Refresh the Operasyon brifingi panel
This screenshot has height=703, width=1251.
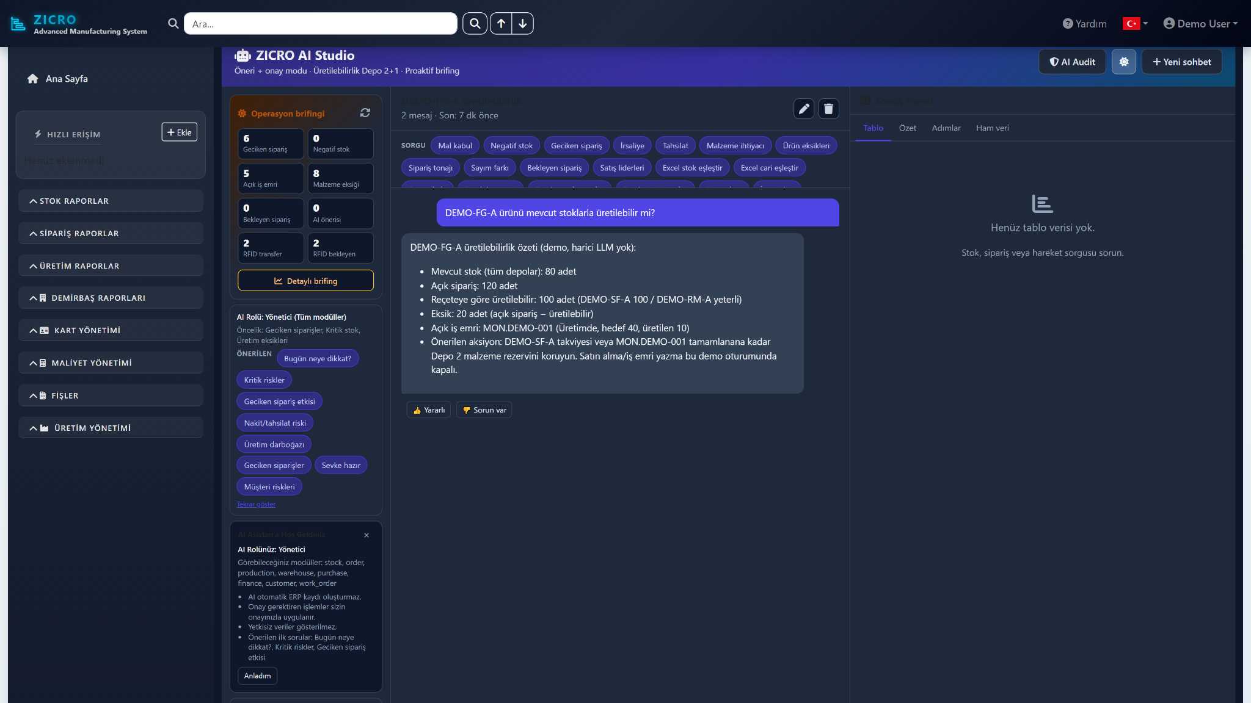click(x=365, y=113)
